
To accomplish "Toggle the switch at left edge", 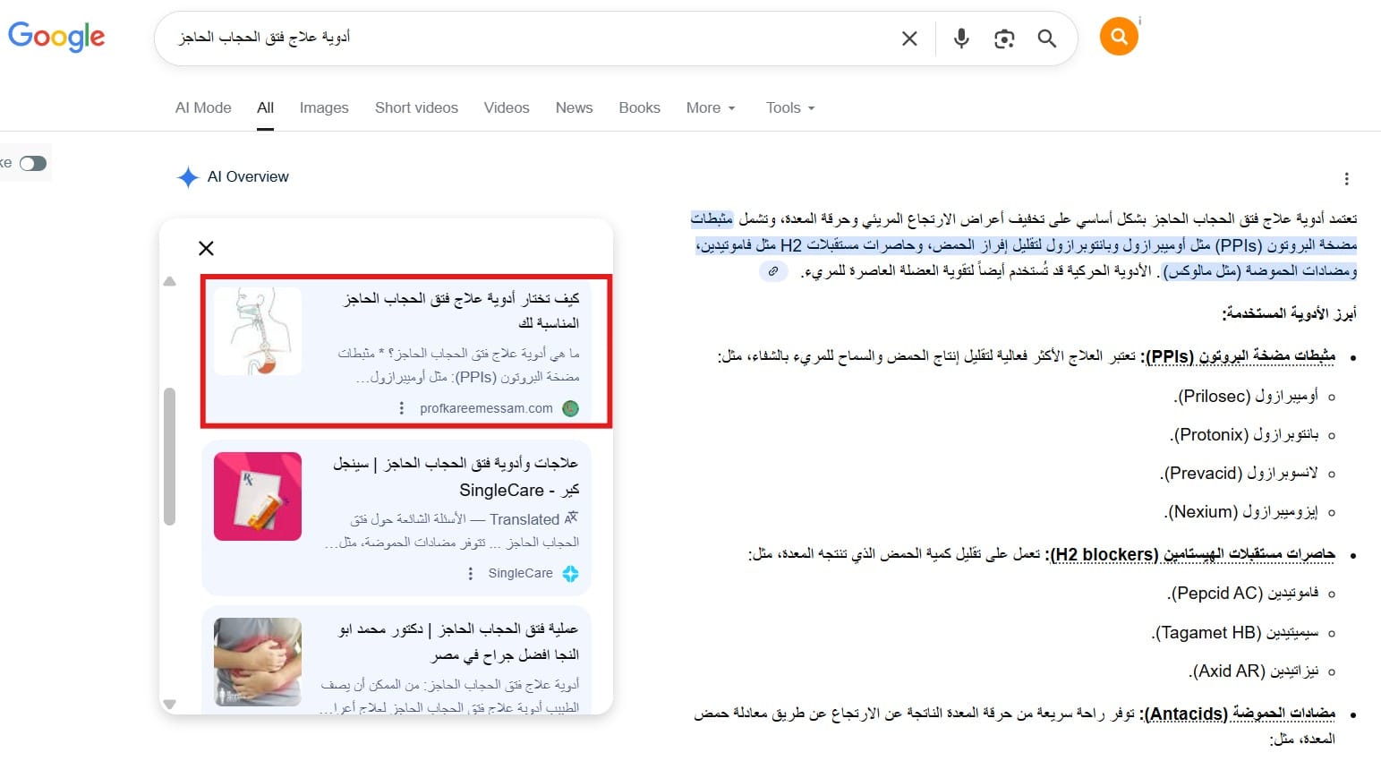I will 33,163.
